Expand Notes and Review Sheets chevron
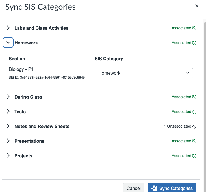This screenshot has width=206, height=192. (8, 126)
